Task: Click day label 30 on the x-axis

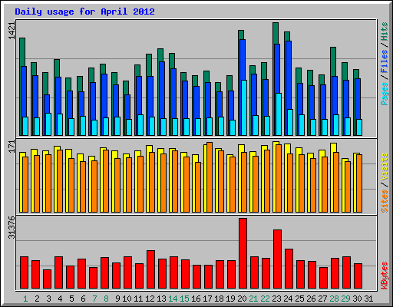Action: [357, 299]
